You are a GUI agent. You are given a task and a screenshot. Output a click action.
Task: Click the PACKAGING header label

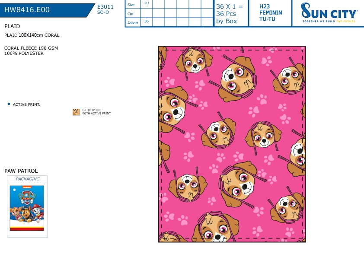tap(28, 179)
